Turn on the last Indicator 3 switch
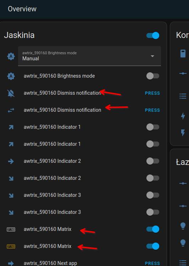The width and height of the screenshot is (189, 266). pos(153,212)
